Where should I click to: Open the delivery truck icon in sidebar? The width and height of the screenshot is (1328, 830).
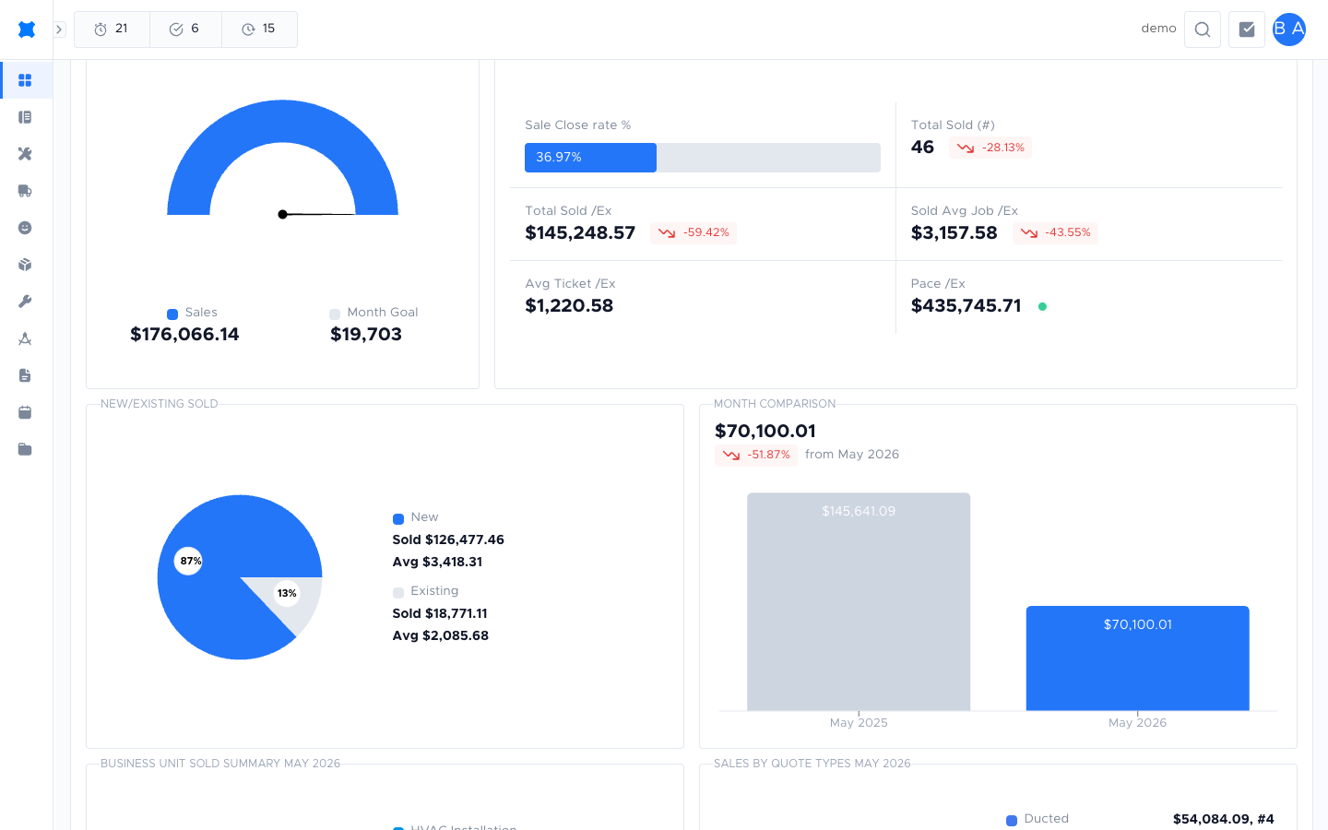(25, 191)
